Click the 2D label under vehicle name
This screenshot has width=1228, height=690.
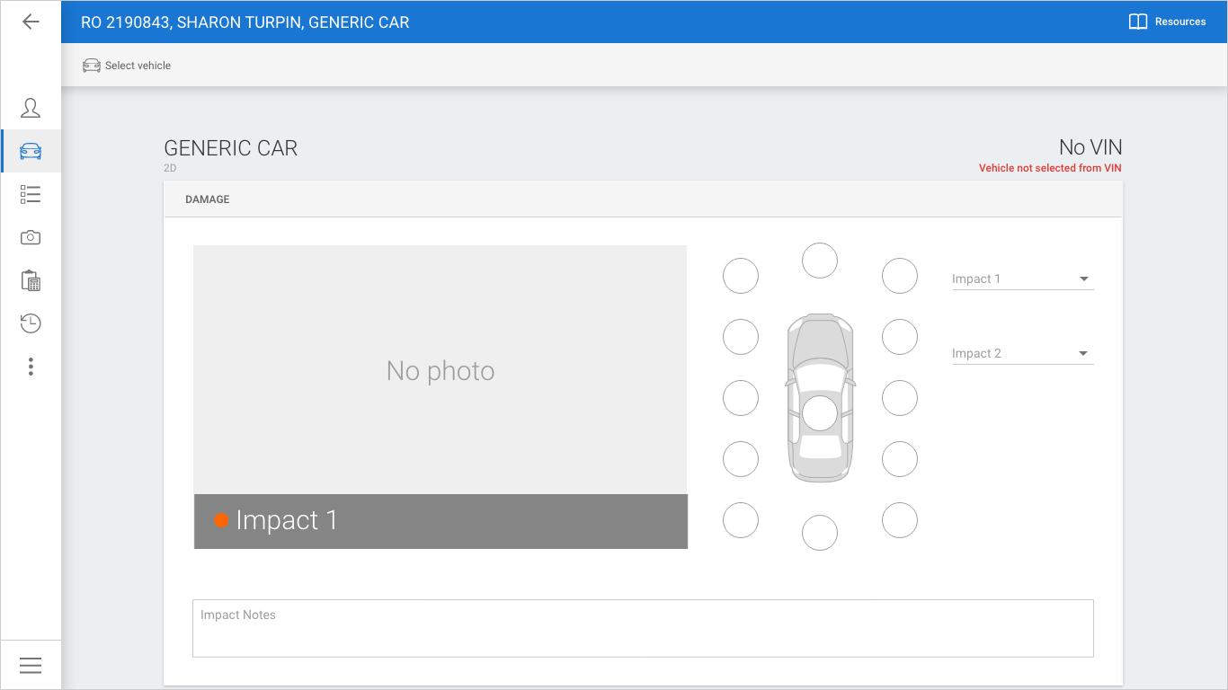(170, 168)
